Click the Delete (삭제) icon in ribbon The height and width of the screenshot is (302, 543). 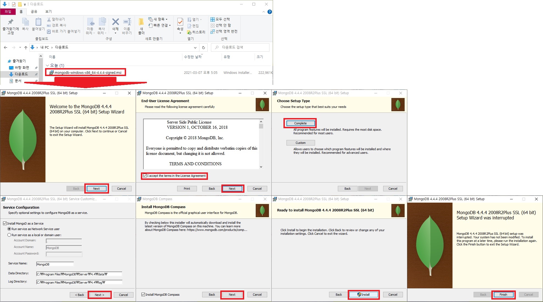[x=115, y=22]
